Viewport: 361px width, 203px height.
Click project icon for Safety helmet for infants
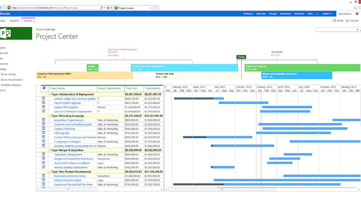[44, 180]
